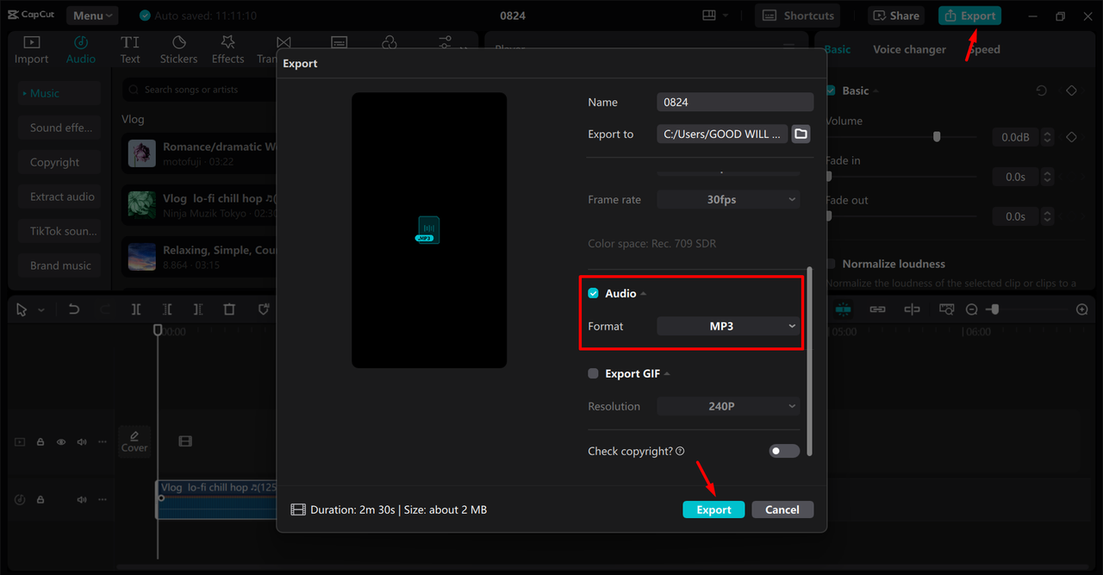Select the TikTok sounds category
Image resolution: width=1103 pixels, height=575 pixels.
60,231
